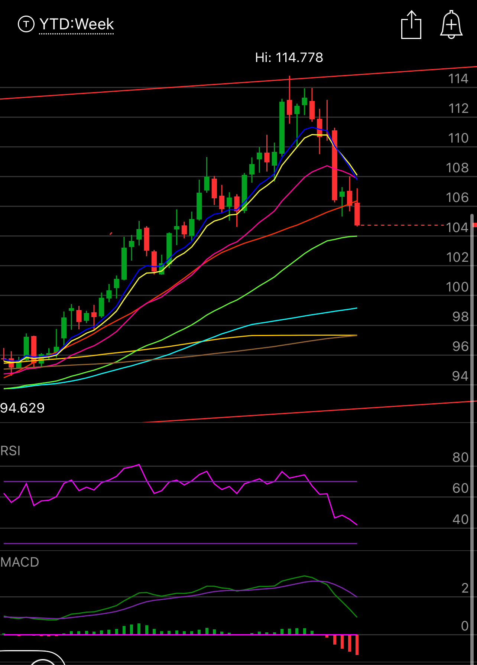Select the latest red weekly candle
The width and height of the screenshot is (477, 665).
pyautogui.click(x=357, y=213)
